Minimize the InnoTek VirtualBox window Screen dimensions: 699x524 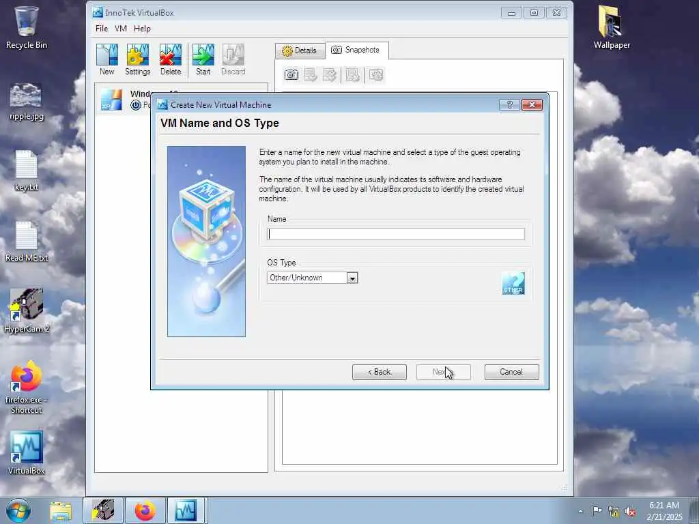tap(511, 13)
